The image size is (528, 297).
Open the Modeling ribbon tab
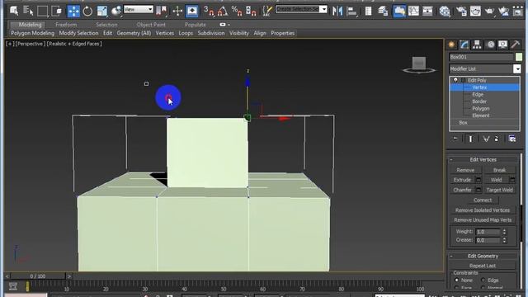point(30,25)
